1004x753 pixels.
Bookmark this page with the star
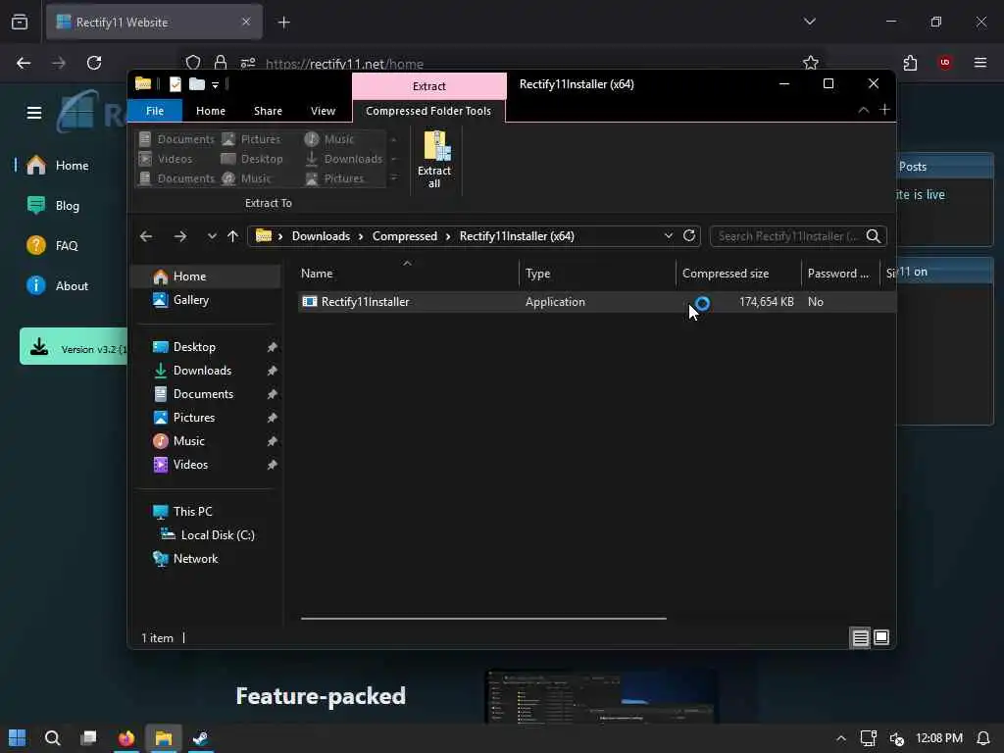click(x=811, y=63)
